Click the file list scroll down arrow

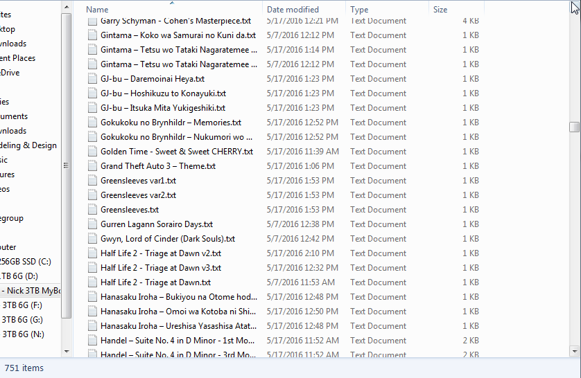tap(574, 352)
